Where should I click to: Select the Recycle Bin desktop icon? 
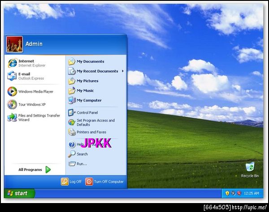pos(250,167)
